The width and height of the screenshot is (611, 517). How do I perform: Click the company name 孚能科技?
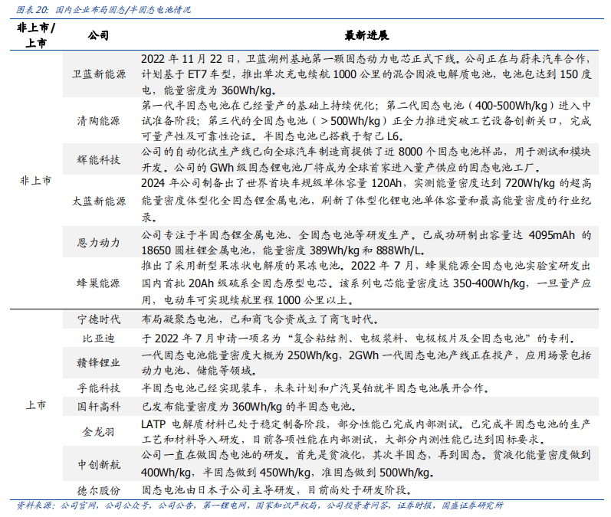tap(99, 388)
